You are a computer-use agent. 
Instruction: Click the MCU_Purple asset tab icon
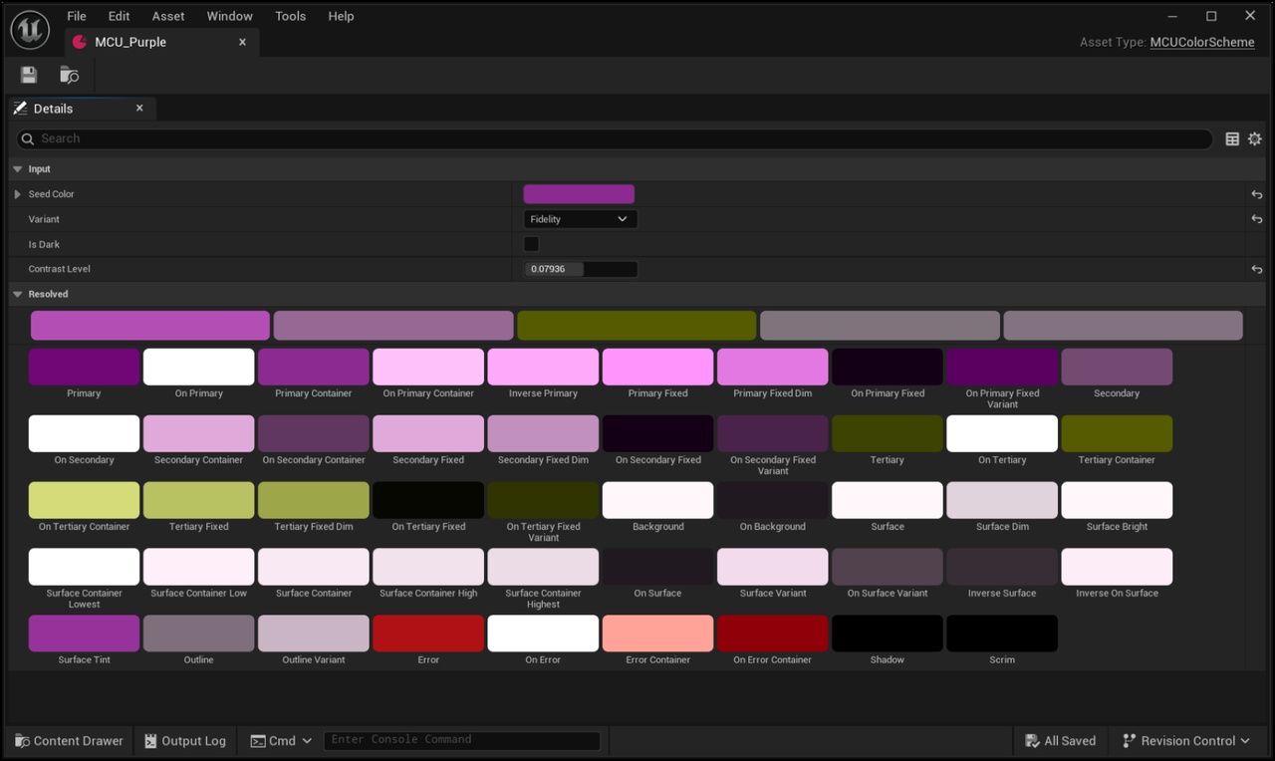coord(80,42)
